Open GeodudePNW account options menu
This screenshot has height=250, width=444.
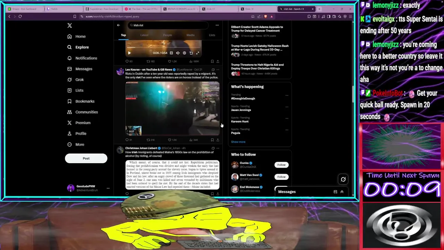click(108, 188)
